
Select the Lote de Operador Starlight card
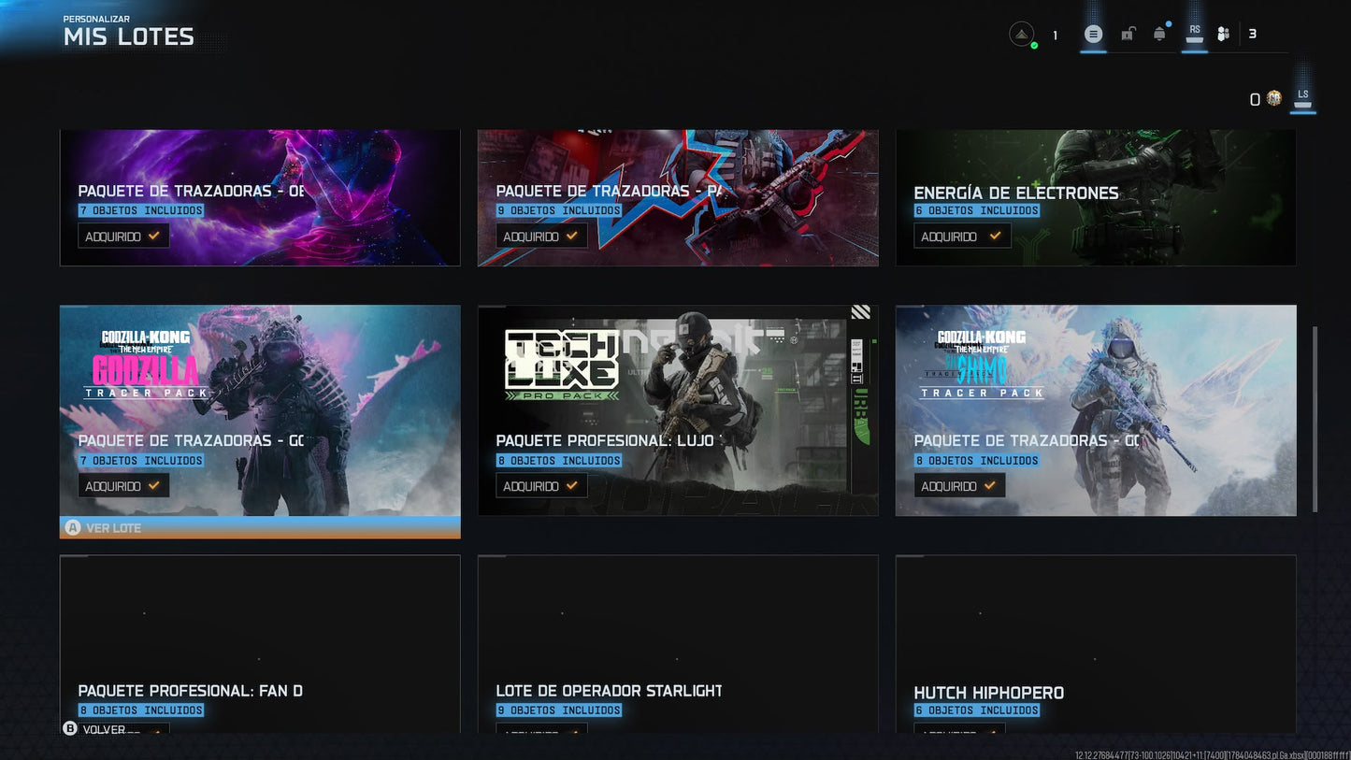point(678,644)
